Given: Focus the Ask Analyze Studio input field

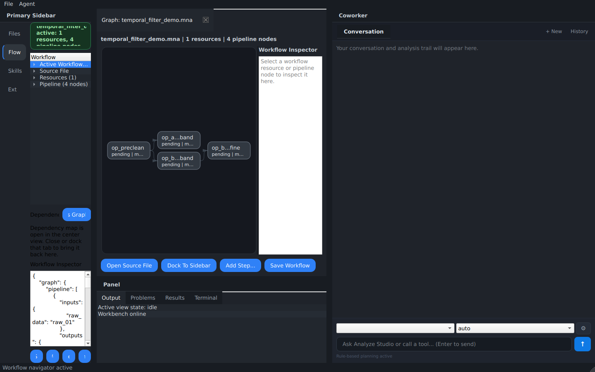Looking at the screenshot, I should point(454,344).
